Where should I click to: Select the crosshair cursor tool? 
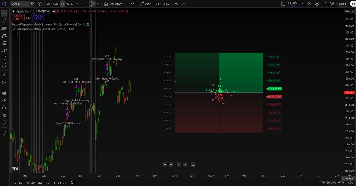pos(4,13)
